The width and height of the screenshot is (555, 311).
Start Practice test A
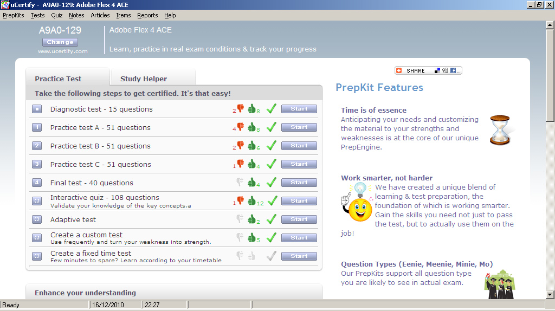click(x=299, y=127)
